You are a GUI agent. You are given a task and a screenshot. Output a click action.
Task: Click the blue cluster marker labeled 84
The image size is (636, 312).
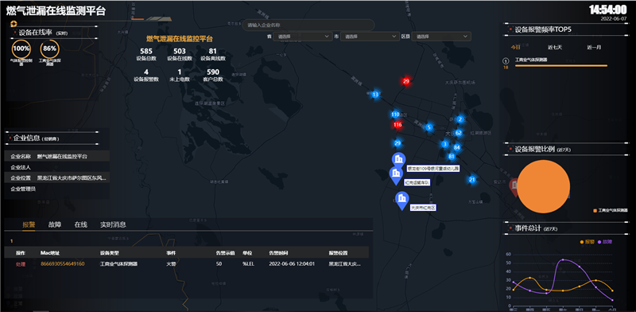pos(457,147)
